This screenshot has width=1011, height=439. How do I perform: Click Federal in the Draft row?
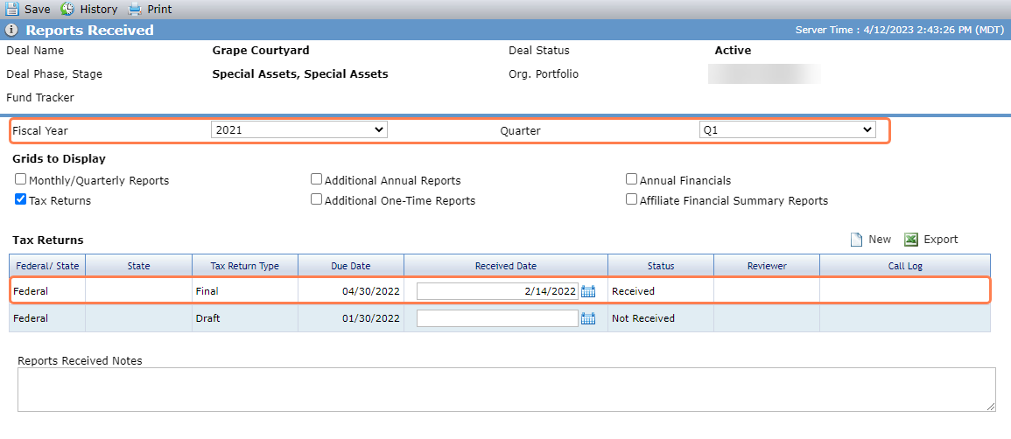coord(31,318)
